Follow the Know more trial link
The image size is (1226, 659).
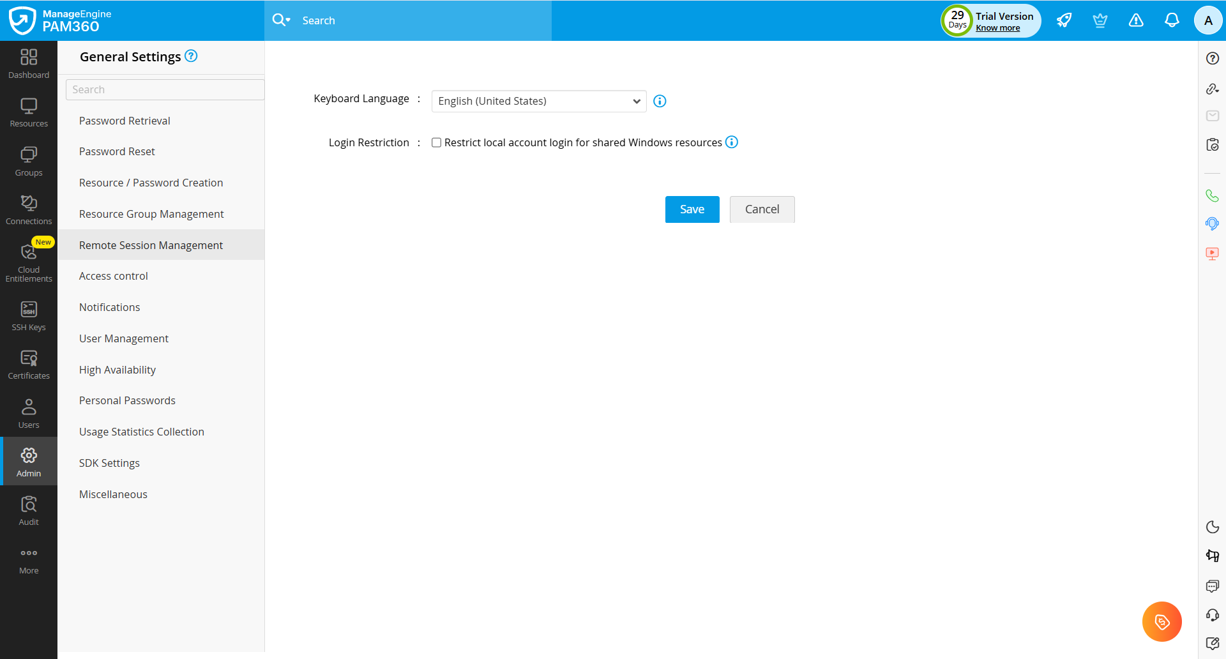click(997, 27)
